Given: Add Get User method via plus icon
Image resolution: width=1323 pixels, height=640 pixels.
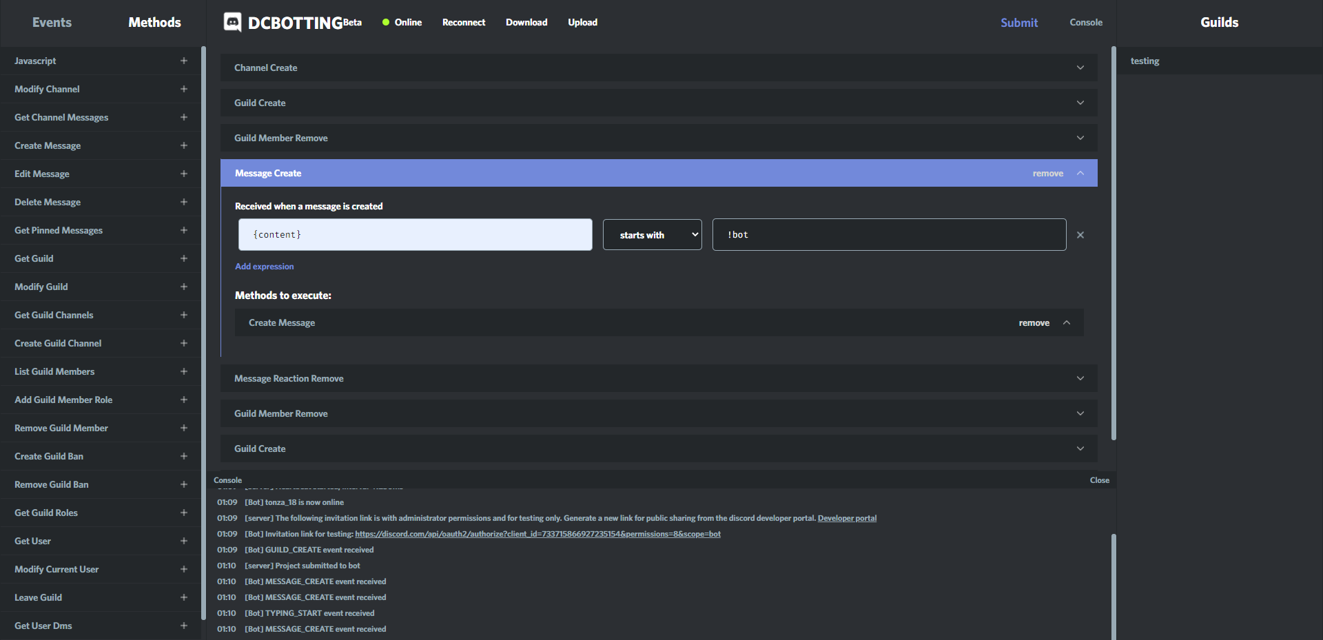Looking at the screenshot, I should [184, 541].
